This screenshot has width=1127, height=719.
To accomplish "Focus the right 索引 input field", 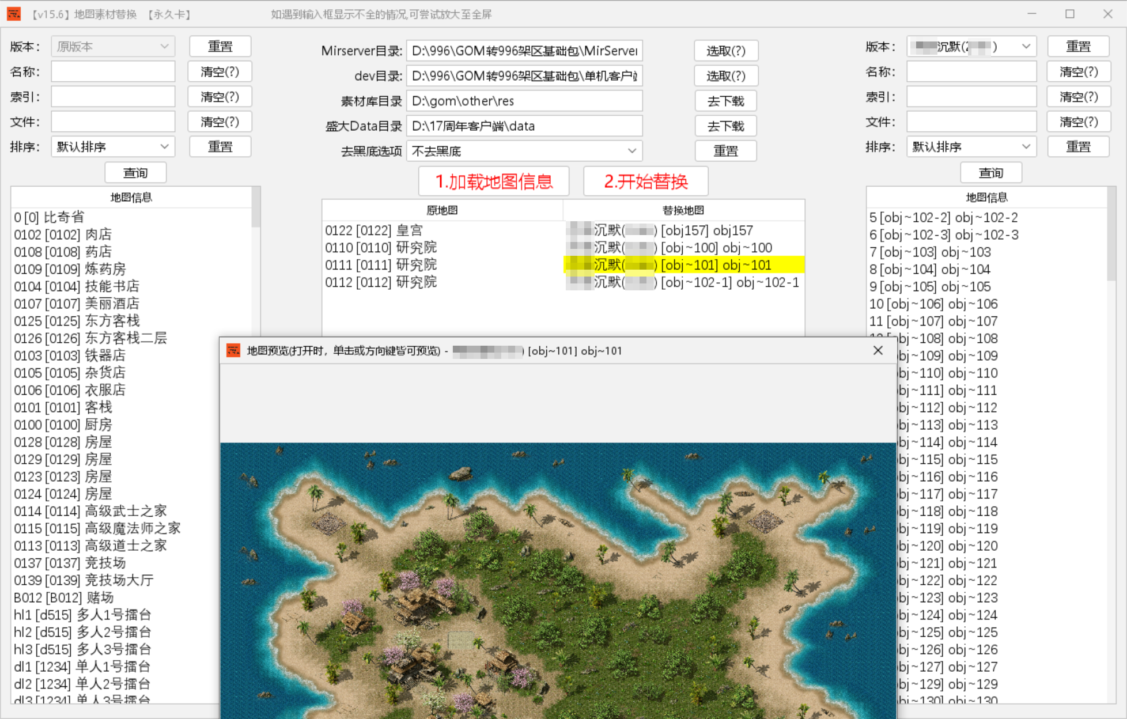I will pos(971,97).
